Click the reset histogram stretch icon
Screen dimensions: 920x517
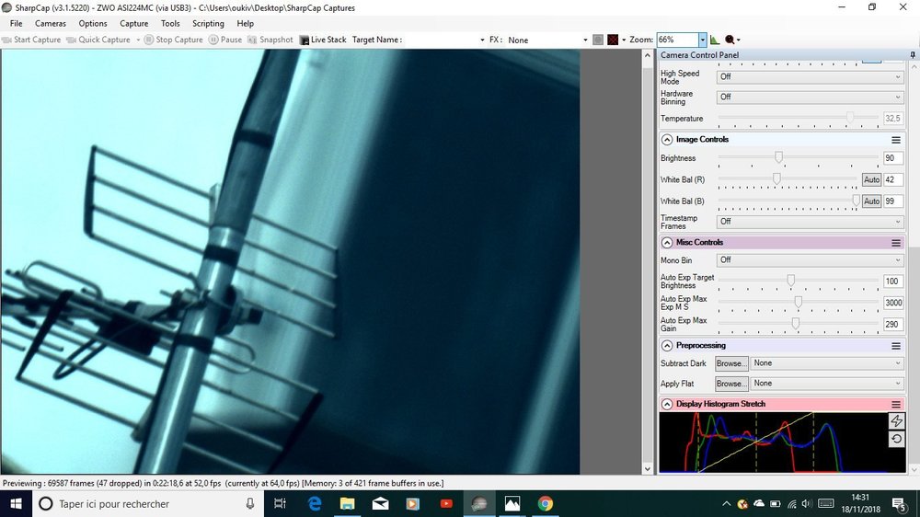click(896, 439)
